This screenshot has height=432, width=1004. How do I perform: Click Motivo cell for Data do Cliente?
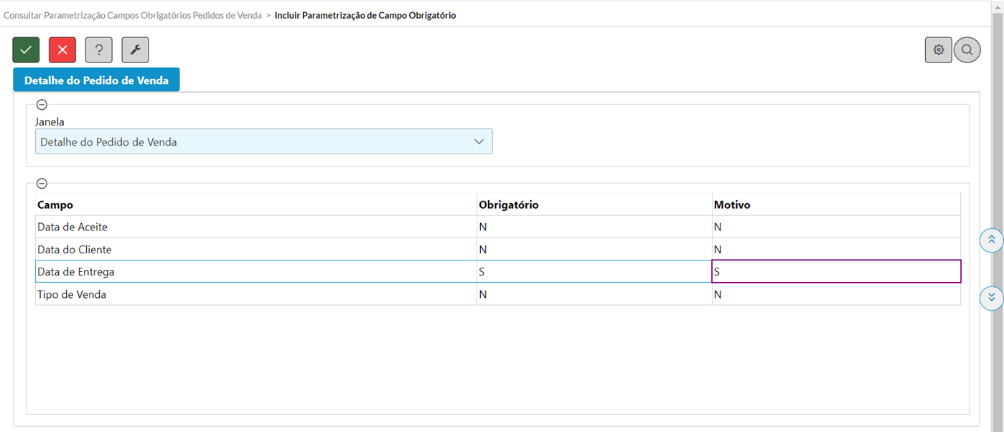click(x=836, y=250)
